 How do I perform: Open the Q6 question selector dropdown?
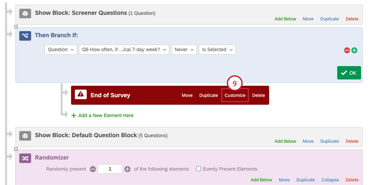click(124, 50)
